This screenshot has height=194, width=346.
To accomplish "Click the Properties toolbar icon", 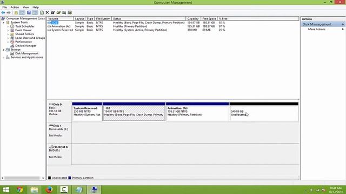I will point(53,13).
